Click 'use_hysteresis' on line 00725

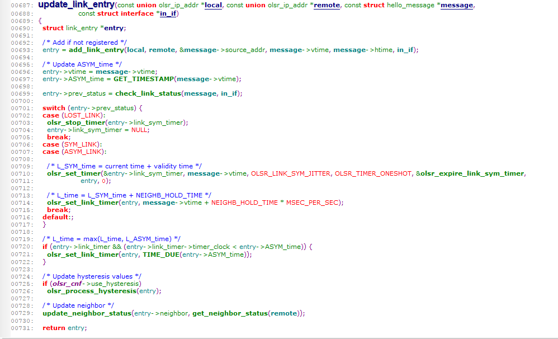pyautogui.click(x=115, y=284)
